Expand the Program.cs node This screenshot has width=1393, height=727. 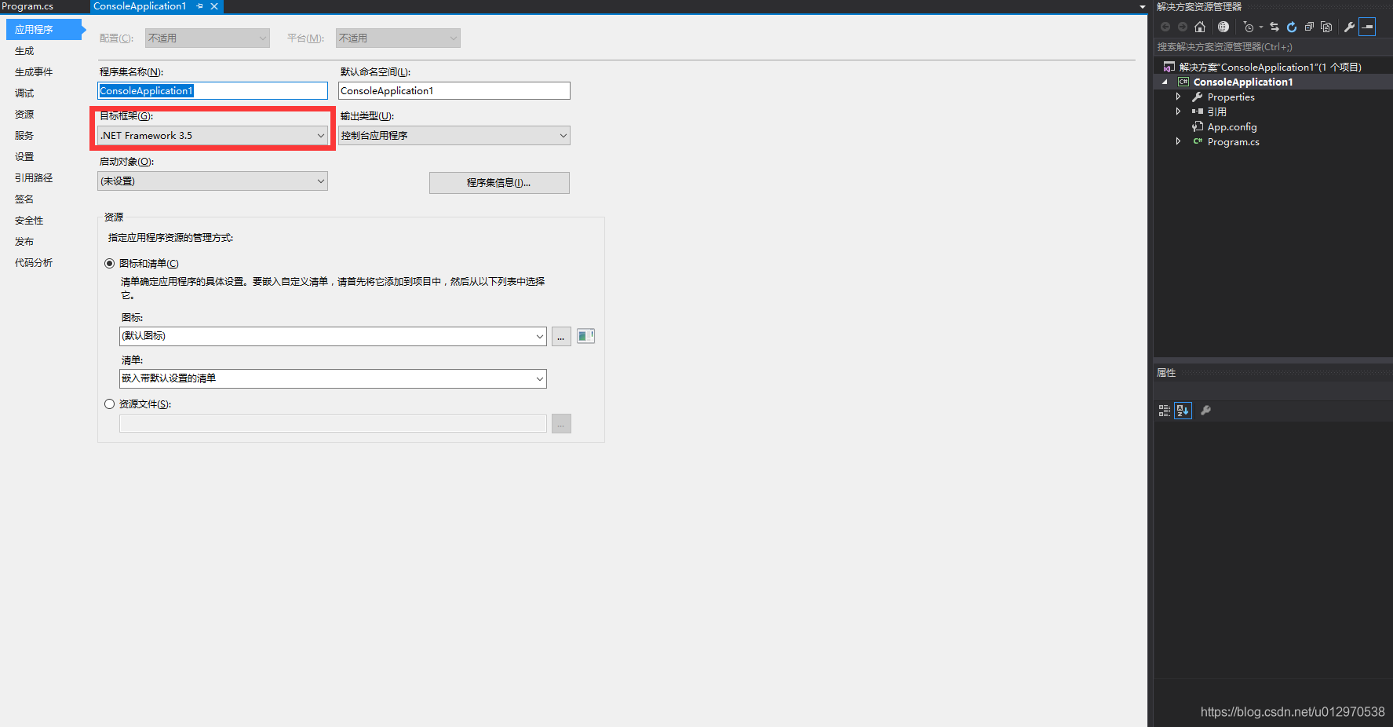click(1178, 141)
